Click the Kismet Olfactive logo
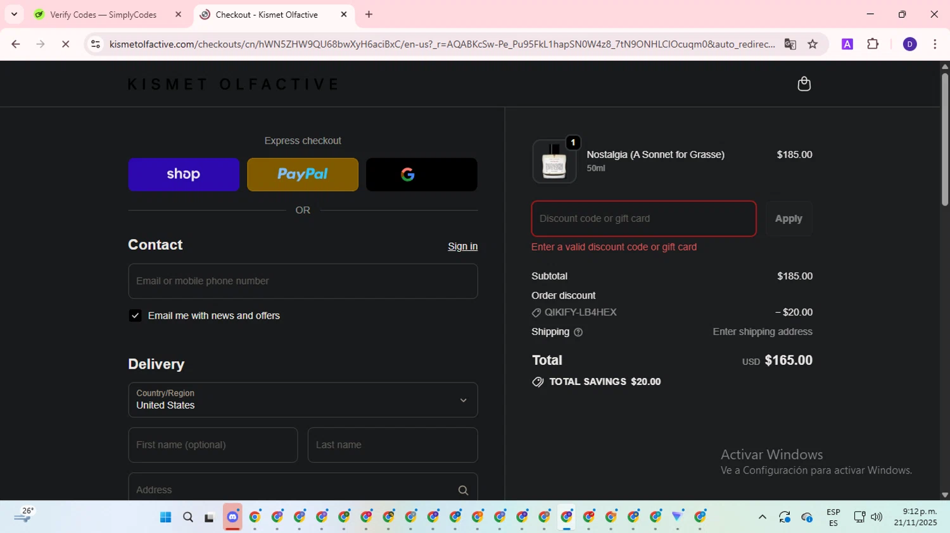Screen dimensions: 950x533 233,84
